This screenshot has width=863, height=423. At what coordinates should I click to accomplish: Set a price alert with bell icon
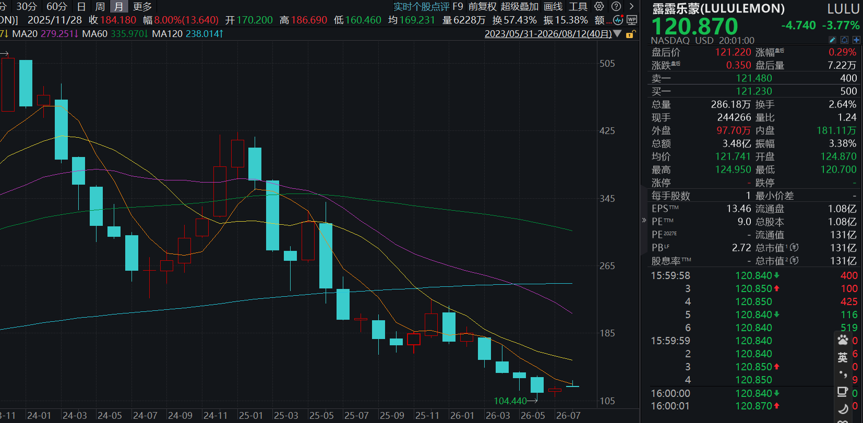(x=844, y=40)
